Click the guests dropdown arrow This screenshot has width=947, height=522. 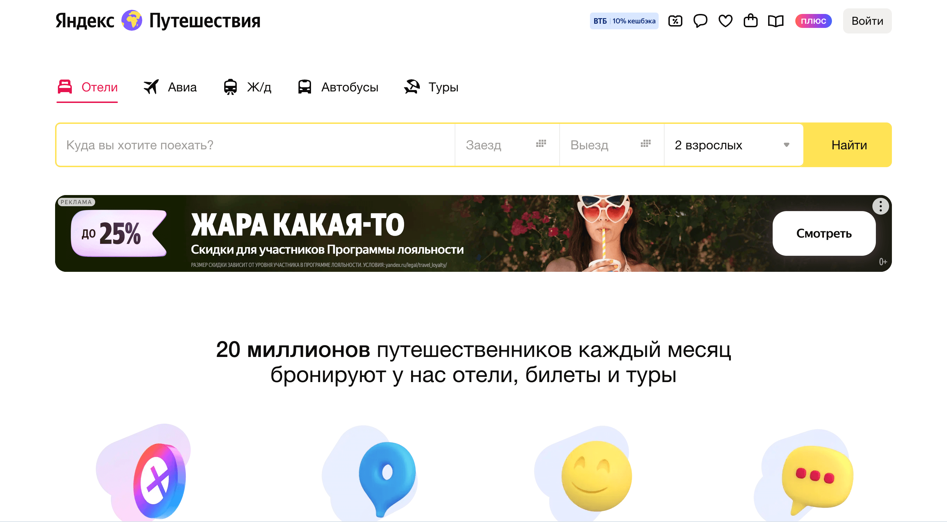point(786,145)
